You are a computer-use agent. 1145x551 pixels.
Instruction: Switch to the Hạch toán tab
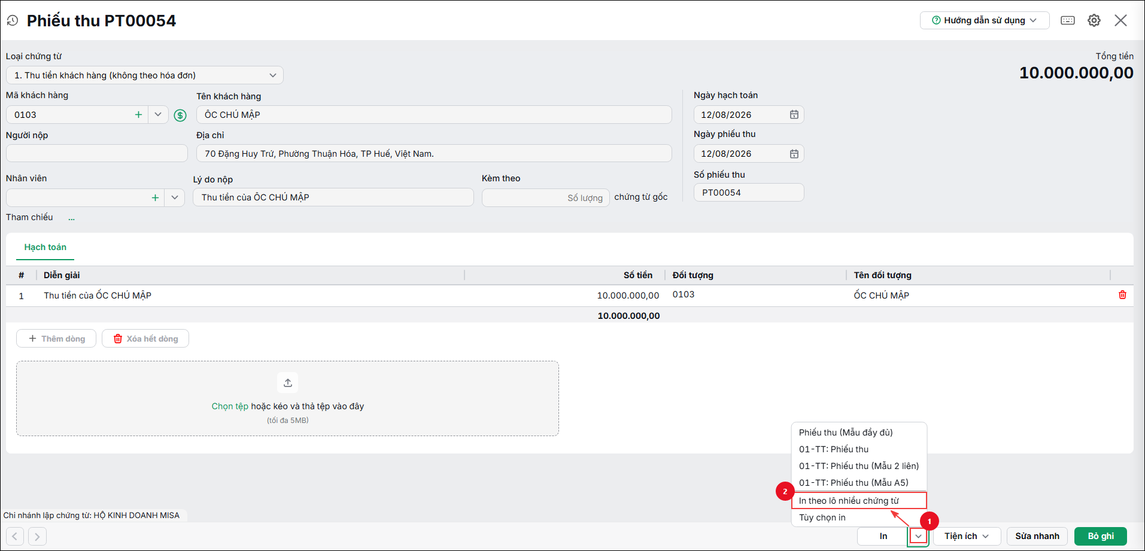tap(45, 247)
